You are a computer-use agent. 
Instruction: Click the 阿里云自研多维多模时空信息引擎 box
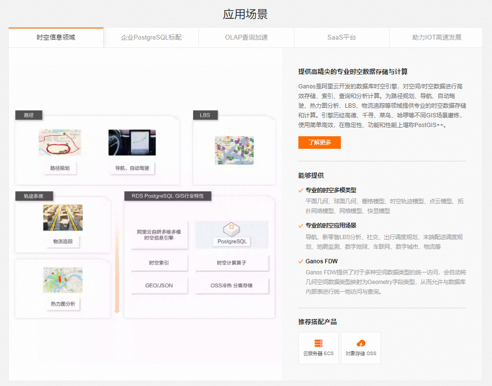159,235
